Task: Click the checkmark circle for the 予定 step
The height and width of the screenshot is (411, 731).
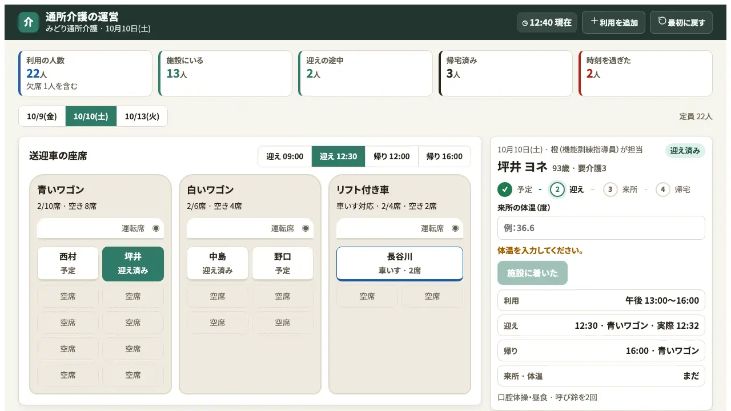Action: (x=505, y=190)
